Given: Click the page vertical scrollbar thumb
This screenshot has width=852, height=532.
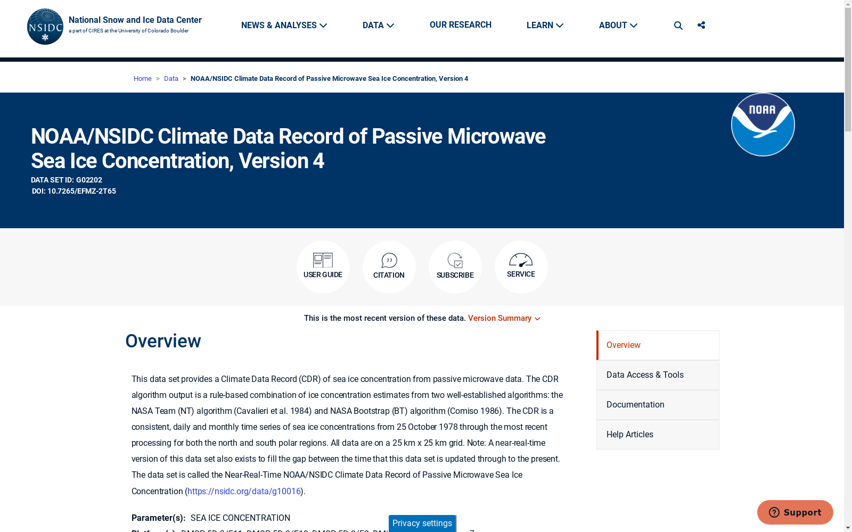Looking at the screenshot, I should pos(848,70).
